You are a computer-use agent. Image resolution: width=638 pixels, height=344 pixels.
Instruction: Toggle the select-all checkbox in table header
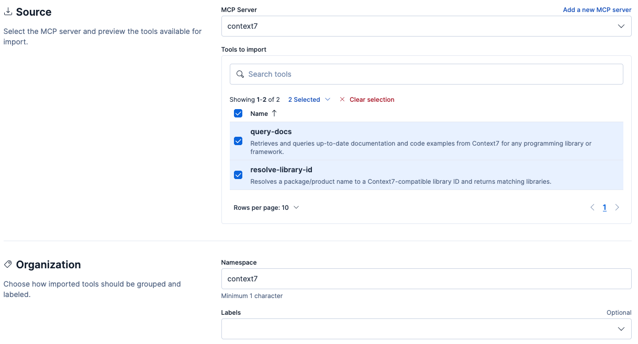tap(238, 113)
